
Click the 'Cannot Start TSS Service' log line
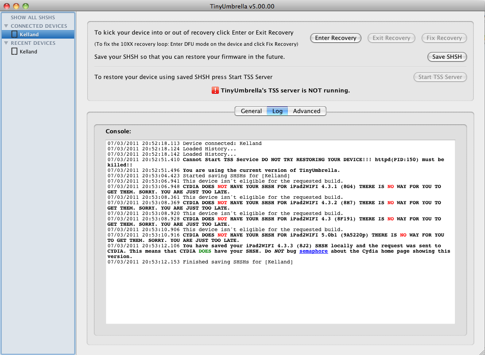coord(276,162)
